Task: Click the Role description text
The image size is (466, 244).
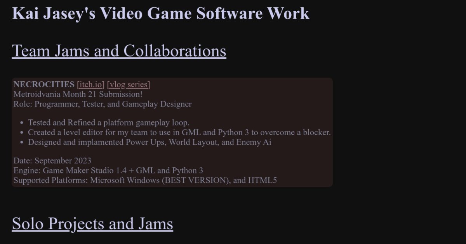Action: coord(102,104)
